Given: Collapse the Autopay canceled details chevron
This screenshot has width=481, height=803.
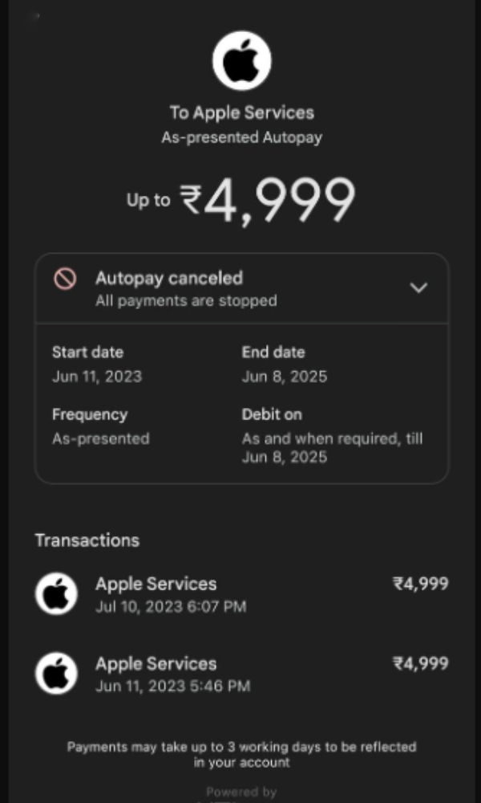Looking at the screenshot, I should [418, 287].
